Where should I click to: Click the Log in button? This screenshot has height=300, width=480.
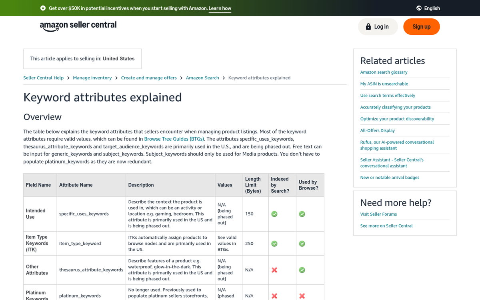tap(378, 26)
